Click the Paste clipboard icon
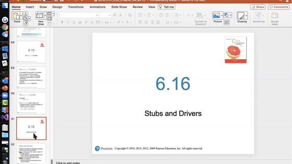This screenshot has height=164, width=292. click(16, 16)
